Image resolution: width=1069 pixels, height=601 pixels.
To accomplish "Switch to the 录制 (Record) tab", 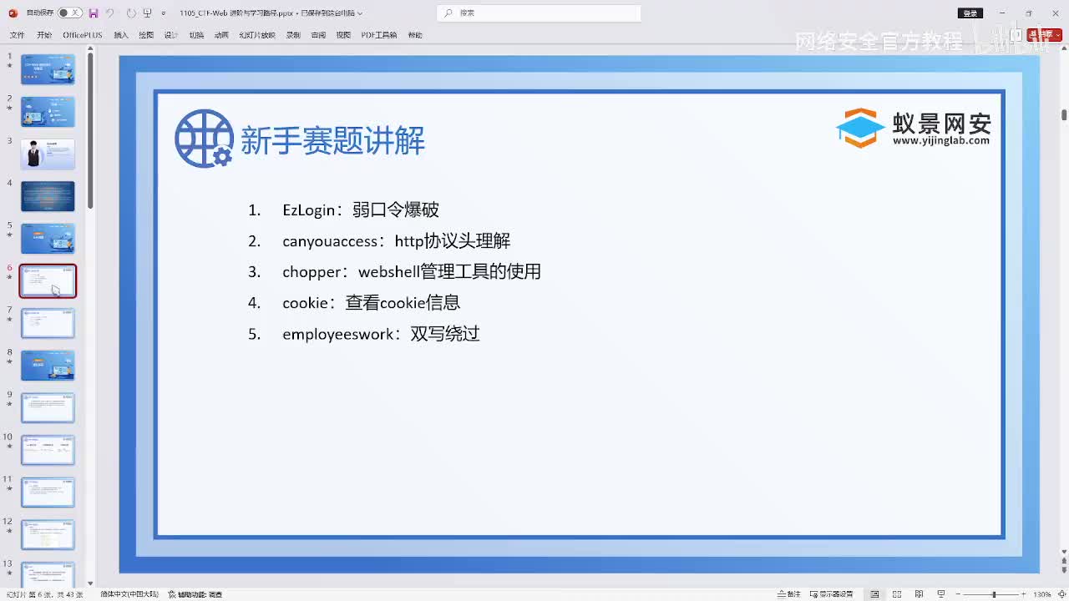I will (x=293, y=35).
